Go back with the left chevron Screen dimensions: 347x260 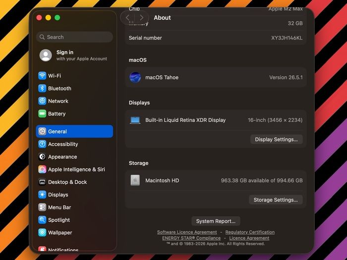[127, 17]
